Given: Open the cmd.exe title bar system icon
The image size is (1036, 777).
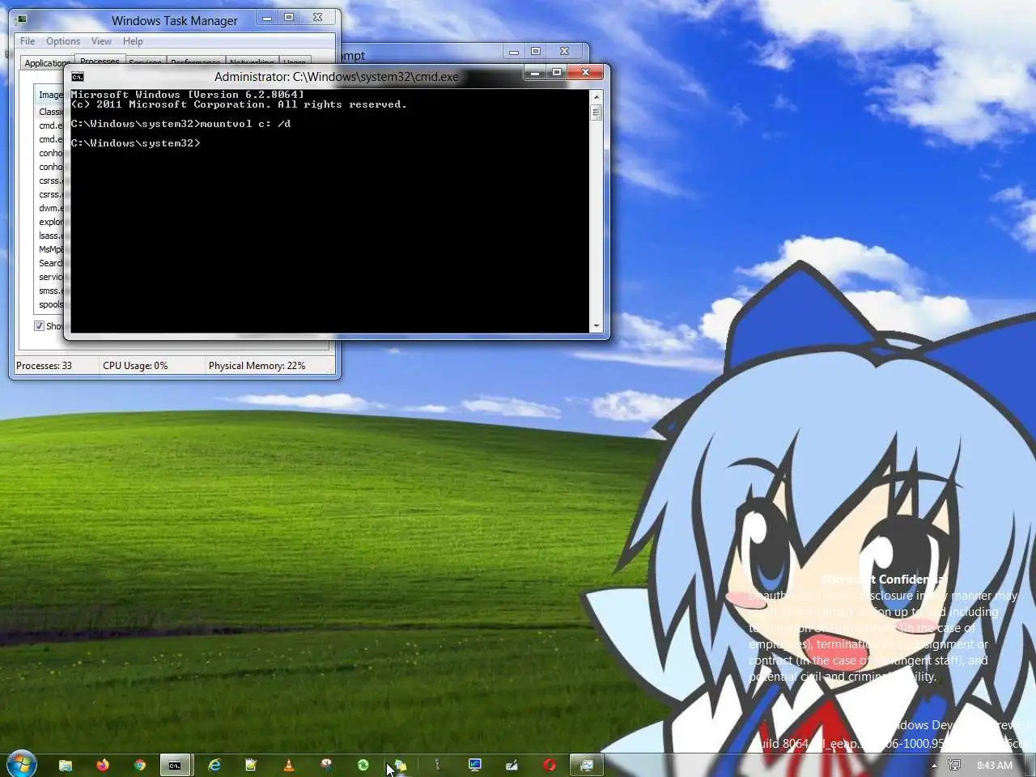Looking at the screenshot, I should coord(78,77).
